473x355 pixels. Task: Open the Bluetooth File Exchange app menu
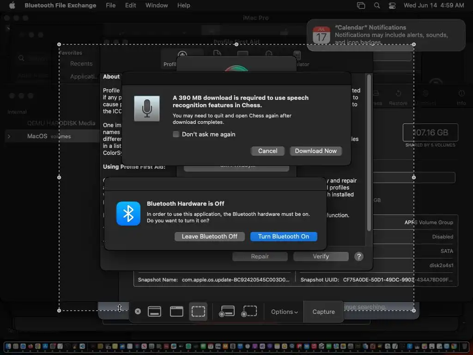(x=61, y=6)
